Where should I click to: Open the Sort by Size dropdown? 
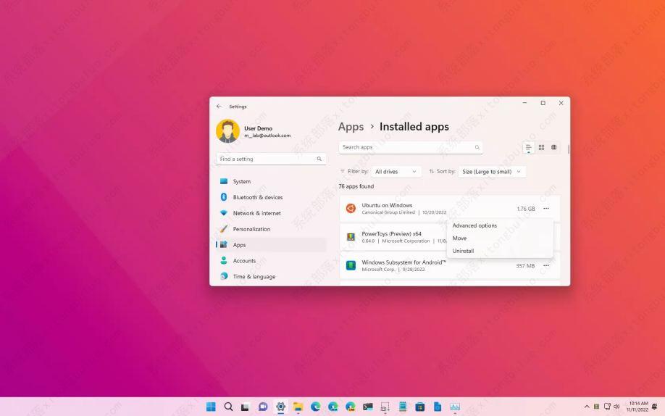(492, 172)
